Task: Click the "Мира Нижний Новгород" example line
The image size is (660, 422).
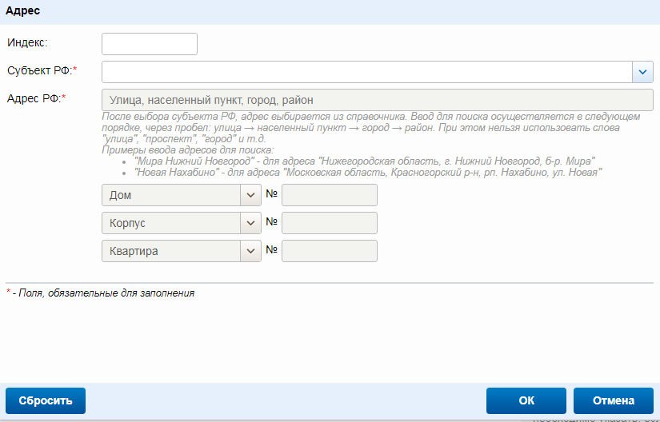Action: (x=364, y=161)
